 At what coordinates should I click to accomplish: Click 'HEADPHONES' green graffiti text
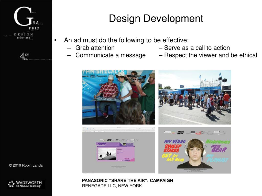pos(218,142)
